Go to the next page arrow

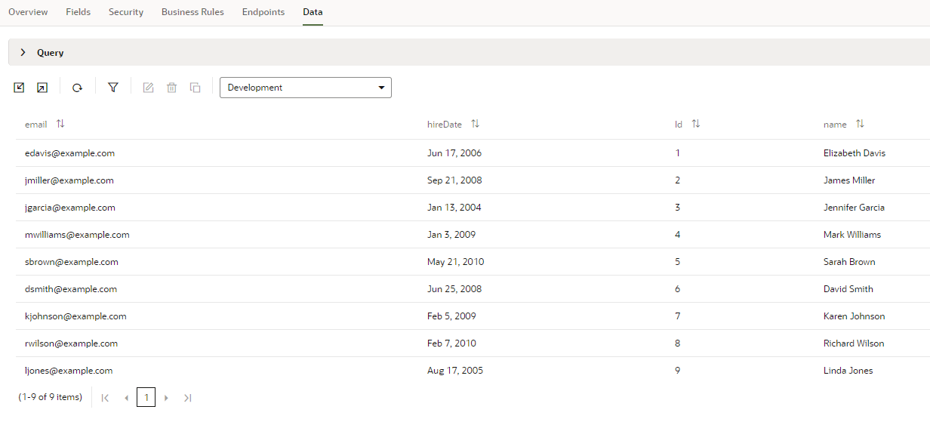[x=166, y=398]
